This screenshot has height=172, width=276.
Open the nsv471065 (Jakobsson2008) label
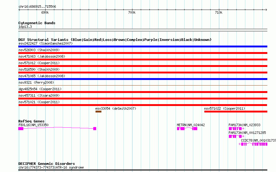click(42, 76)
